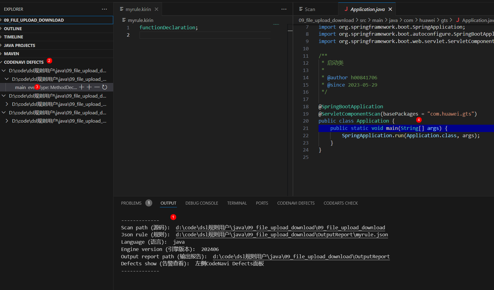This screenshot has height=290, width=494.
Task: Expand the JAVA PROJECTS section
Action: [x=20, y=45]
